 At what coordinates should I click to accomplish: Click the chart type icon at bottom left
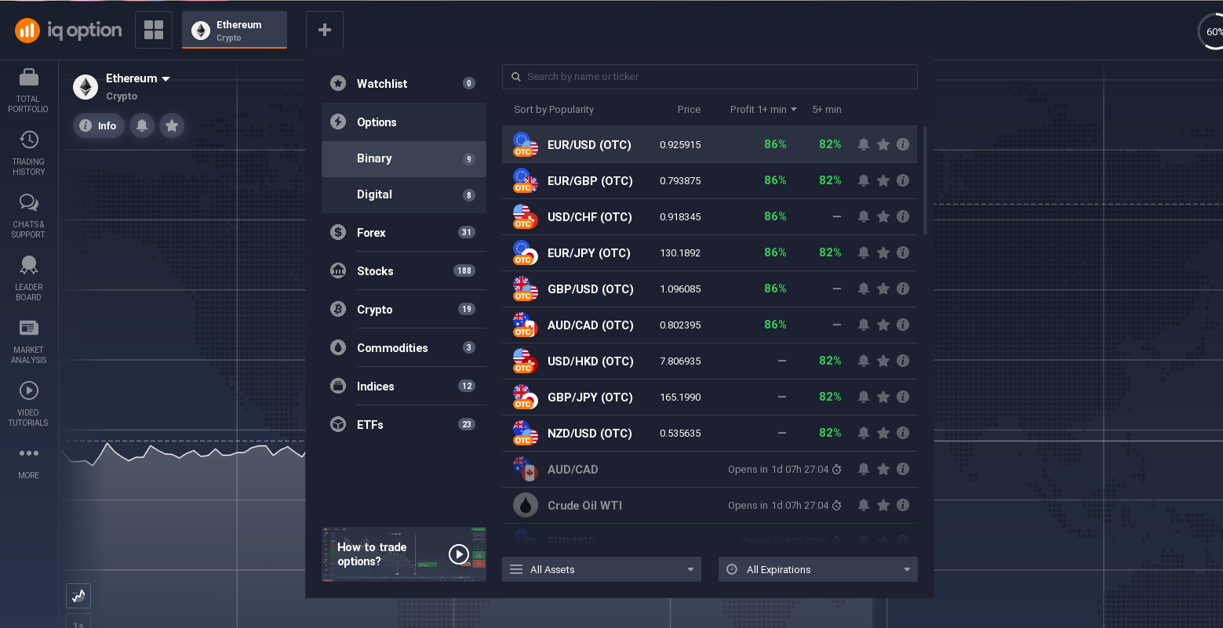click(x=78, y=596)
